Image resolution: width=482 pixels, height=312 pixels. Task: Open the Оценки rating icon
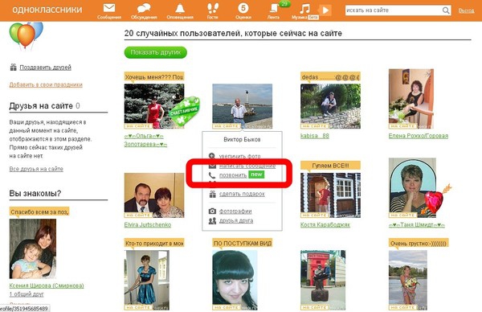[x=243, y=8]
